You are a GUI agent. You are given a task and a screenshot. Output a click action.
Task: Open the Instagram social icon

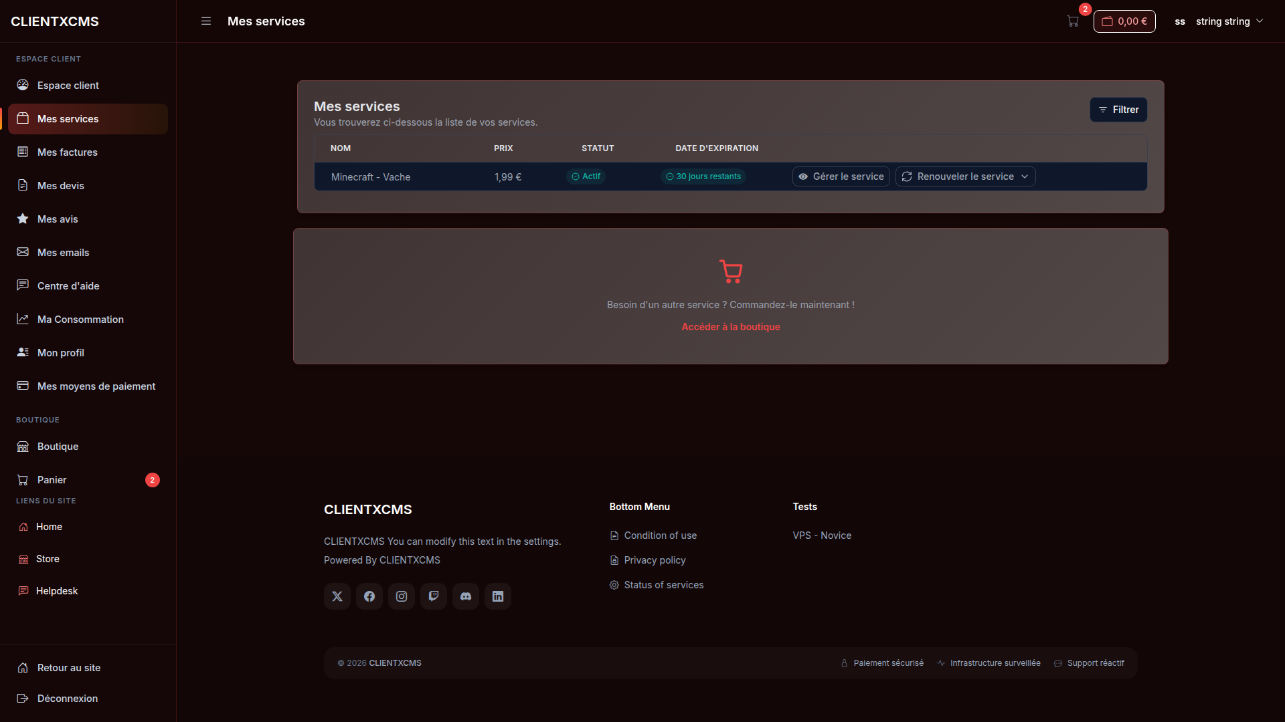click(402, 596)
